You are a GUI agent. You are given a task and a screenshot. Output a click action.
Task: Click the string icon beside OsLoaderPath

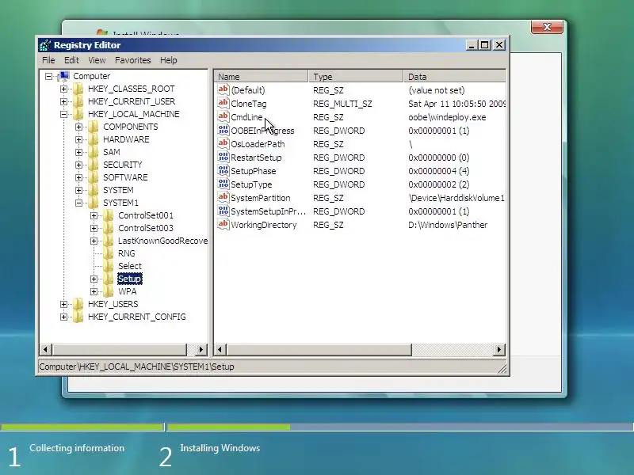point(223,144)
